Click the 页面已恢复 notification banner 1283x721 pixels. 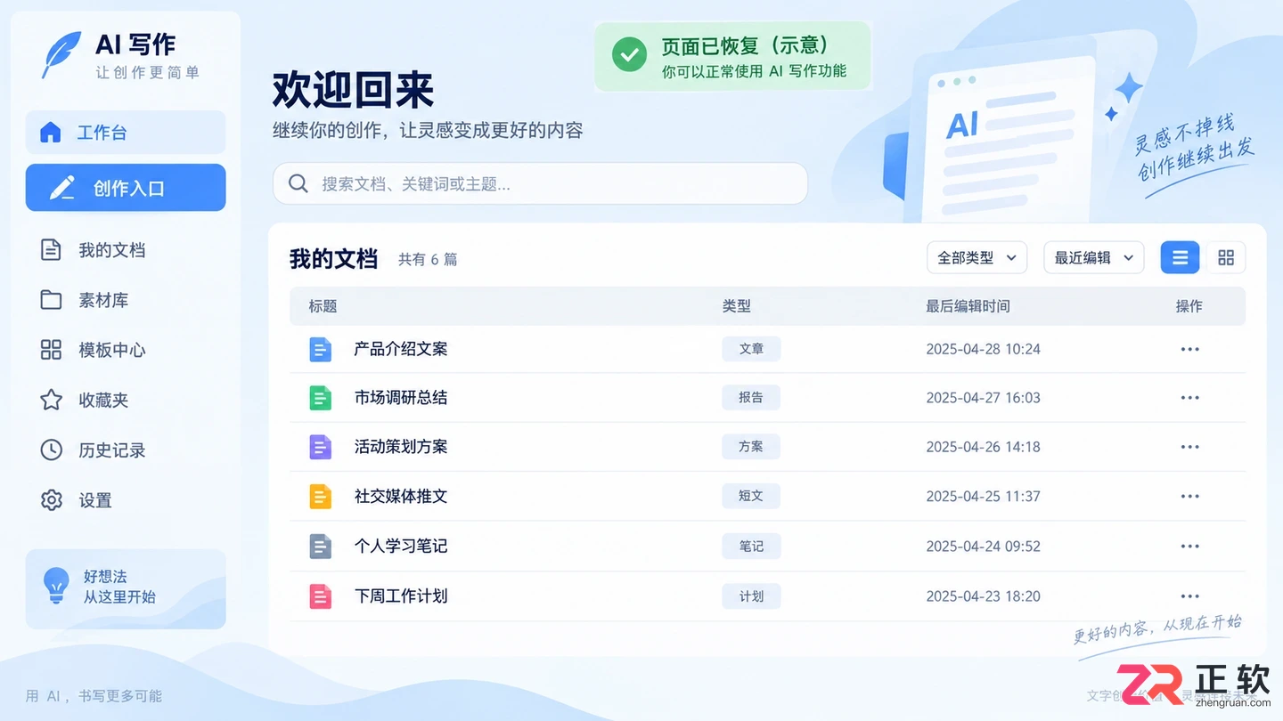tap(732, 57)
